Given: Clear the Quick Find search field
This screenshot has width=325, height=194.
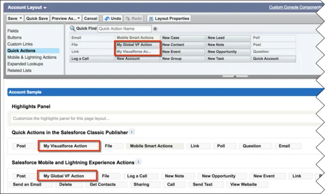Looking at the screenshot, I should (155, 29).
